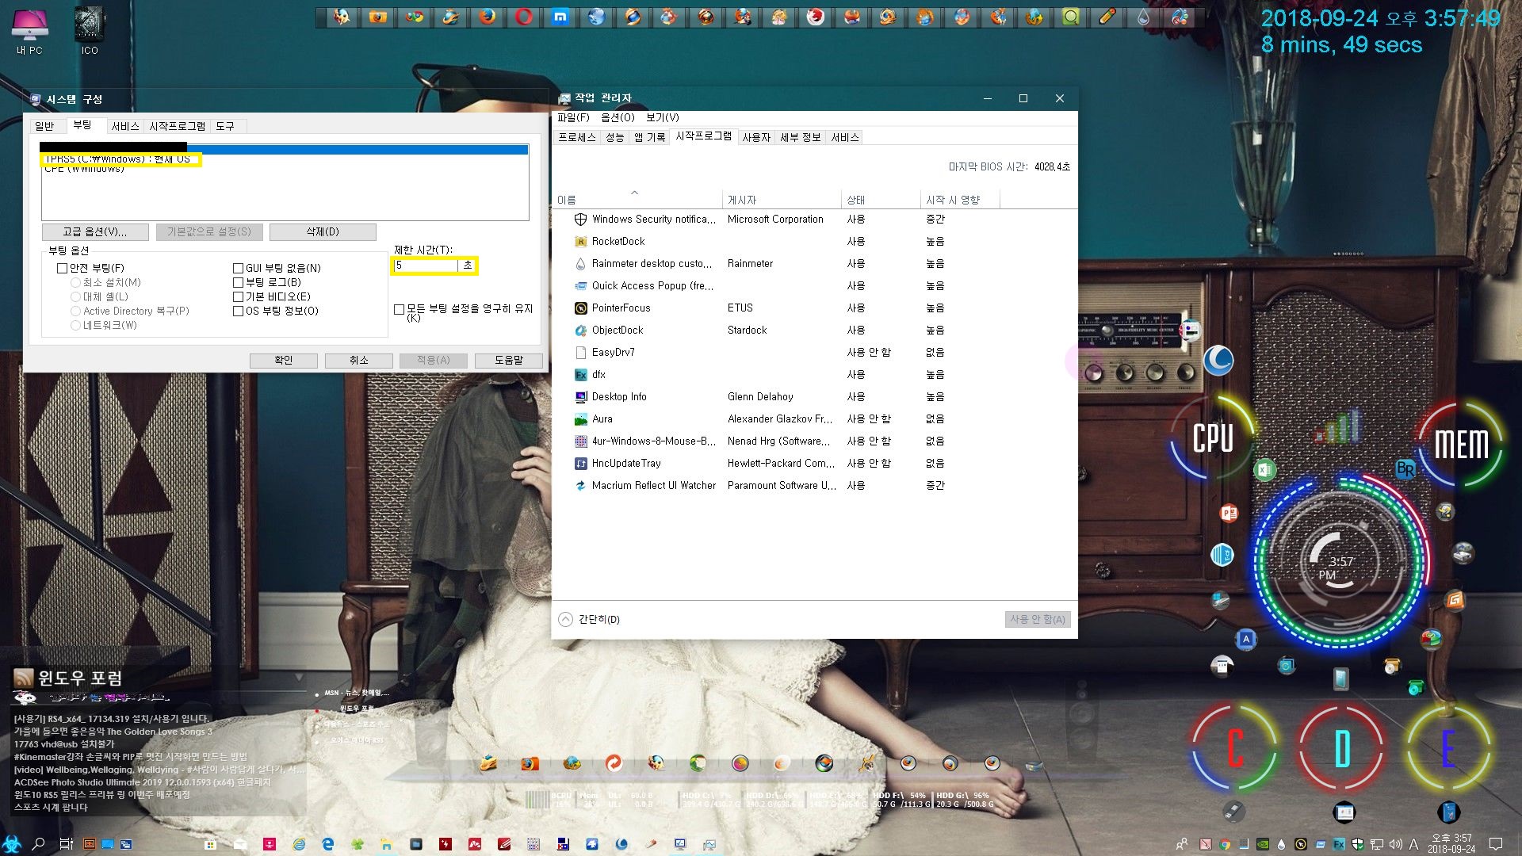Click the 제한 시간(T) seconds input field

point(426,266)
